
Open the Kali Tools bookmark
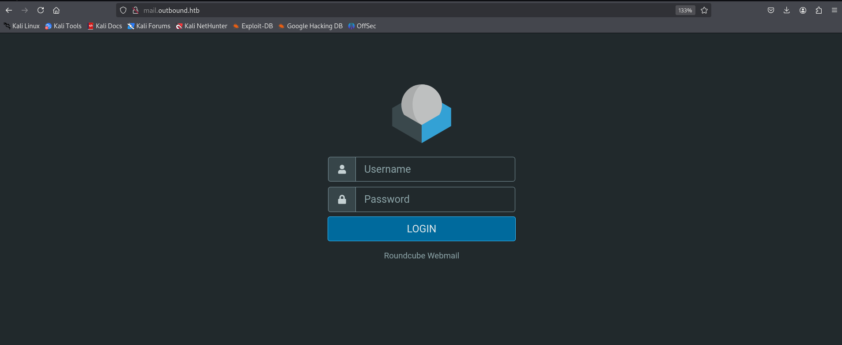[x=64, y=26]
